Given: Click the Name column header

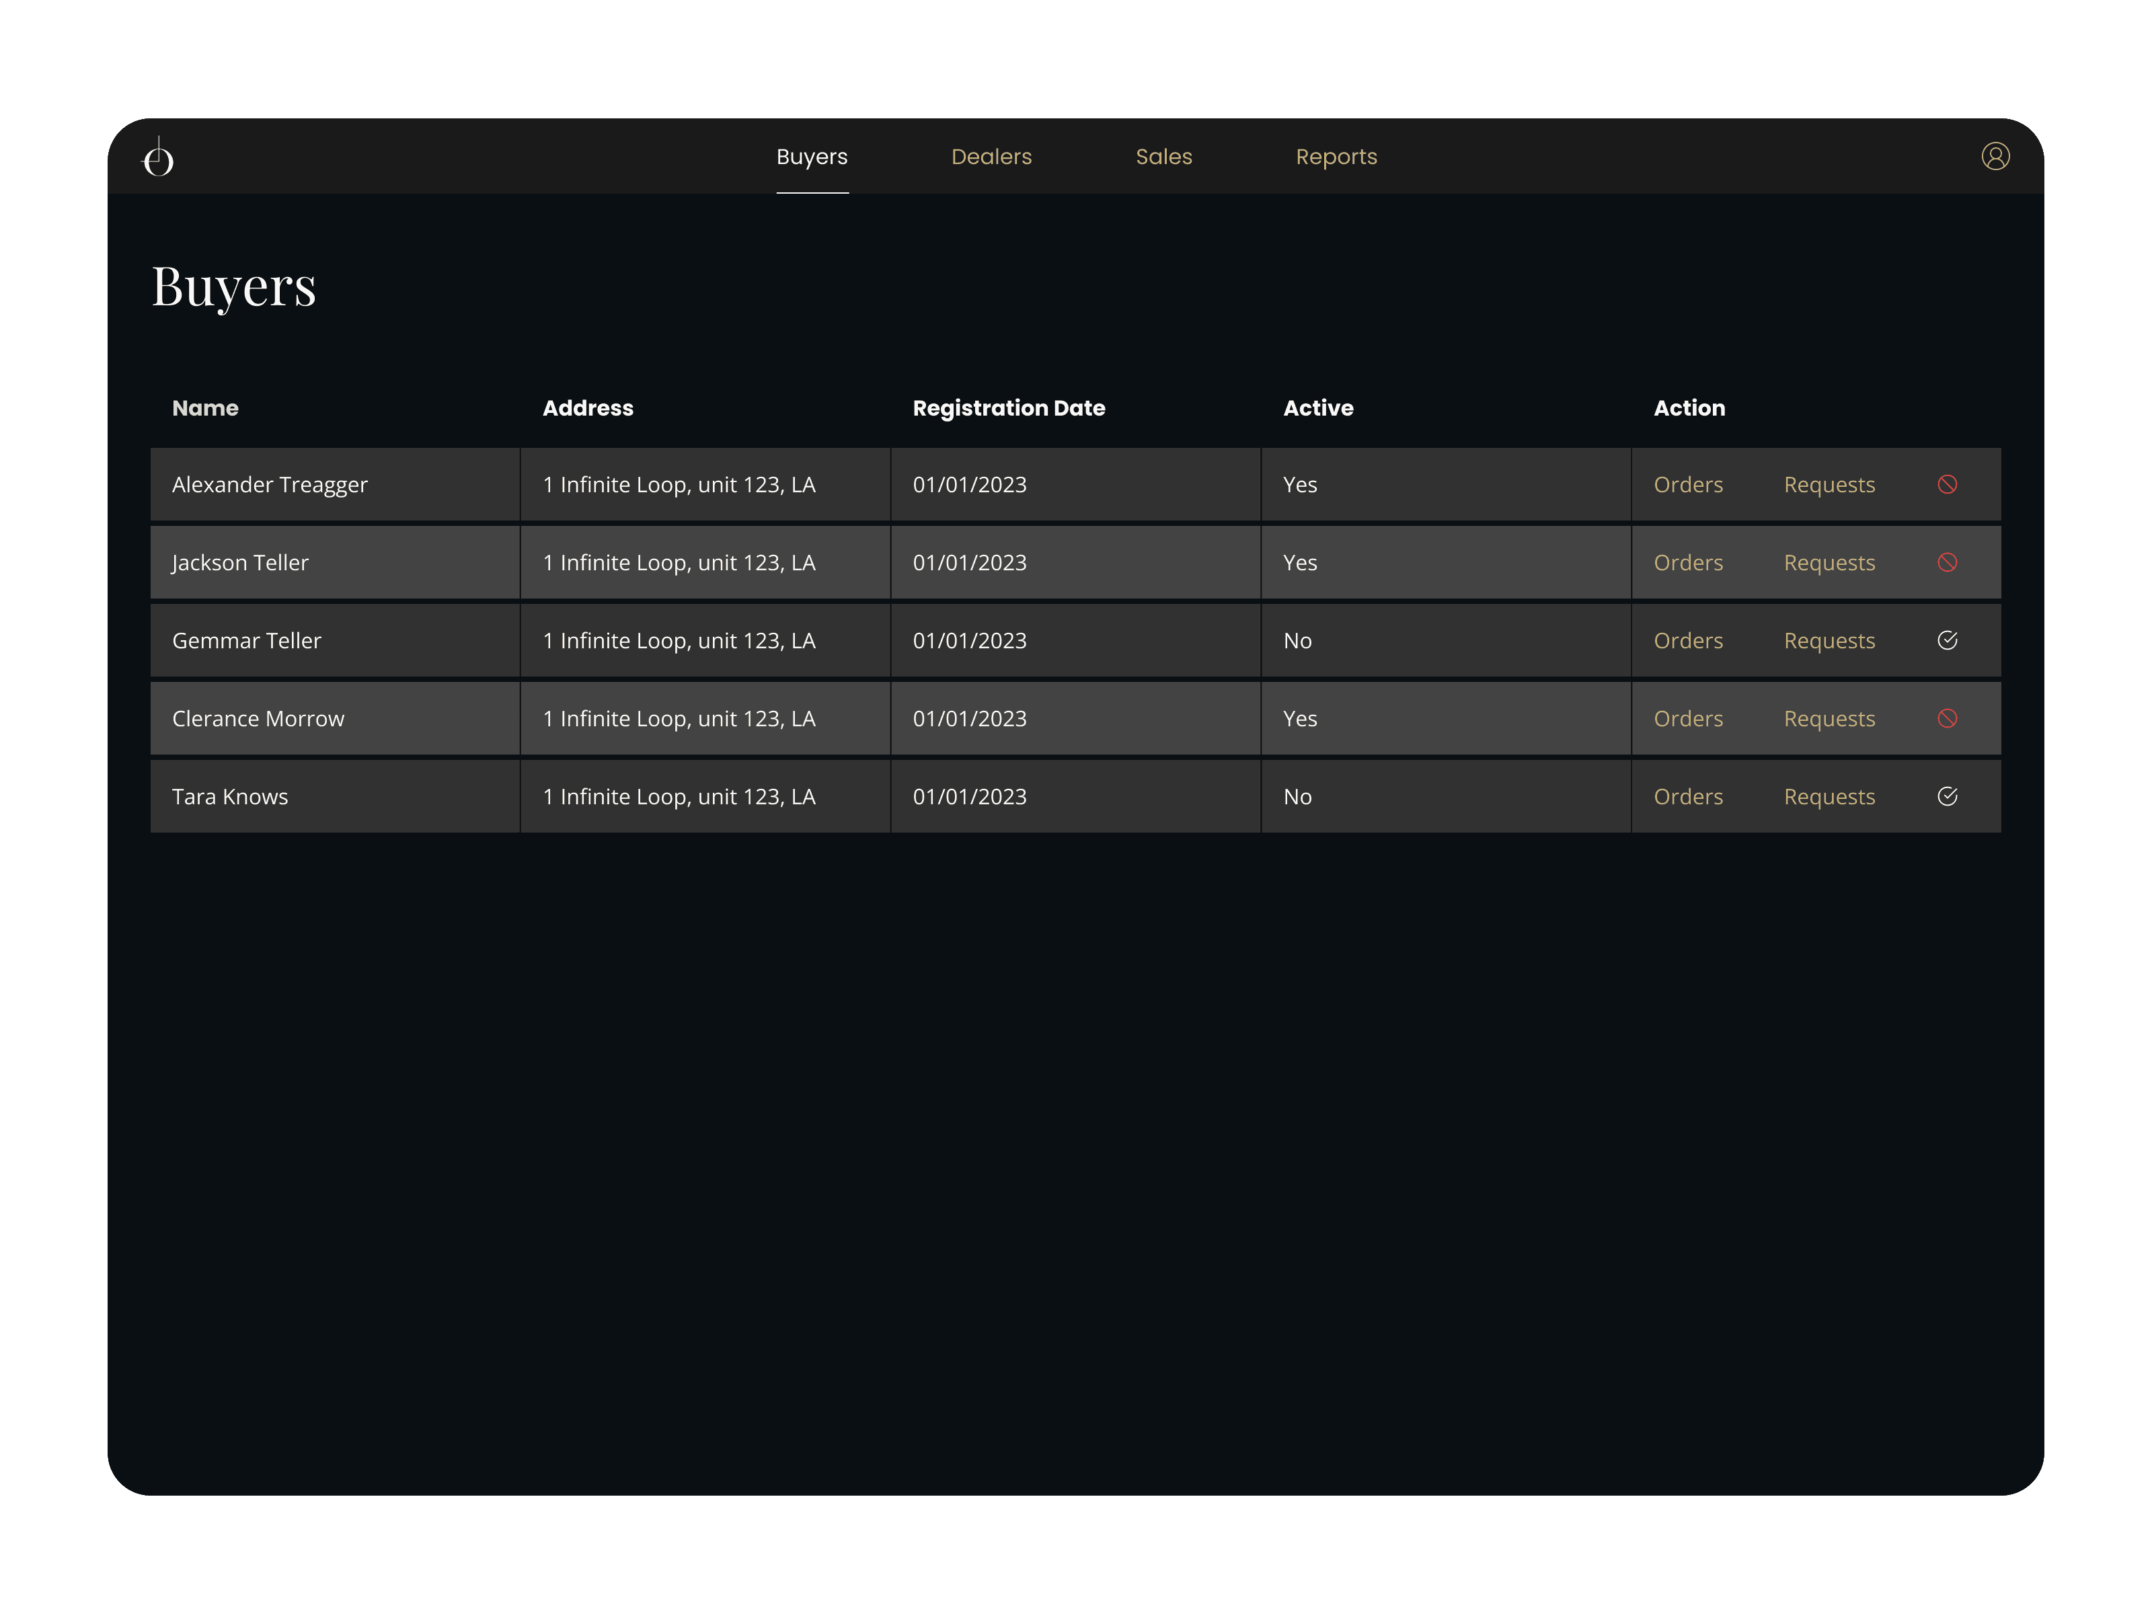Looking at the screenshot, I should [x=205, y=408].
